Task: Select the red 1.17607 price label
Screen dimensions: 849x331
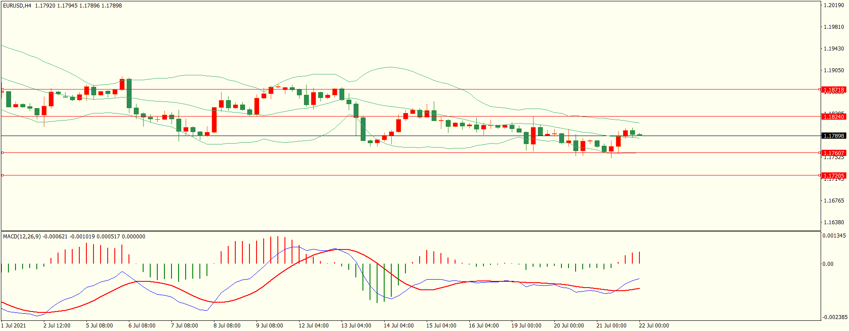Action: [833, 153]
